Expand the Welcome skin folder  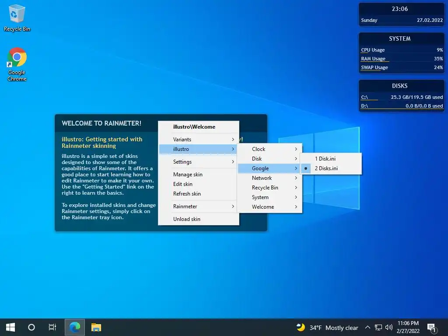point(269,207)
